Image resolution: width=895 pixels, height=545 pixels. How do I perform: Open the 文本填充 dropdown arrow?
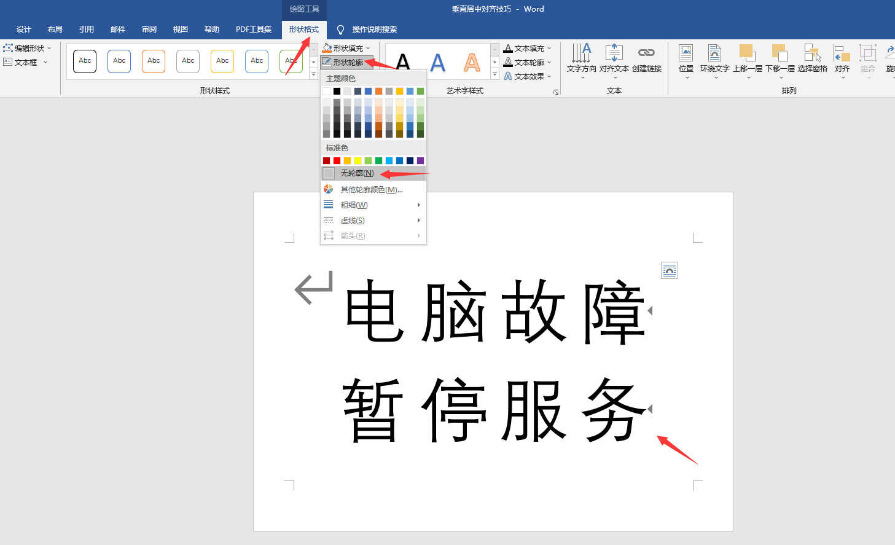tap(549, 48)
